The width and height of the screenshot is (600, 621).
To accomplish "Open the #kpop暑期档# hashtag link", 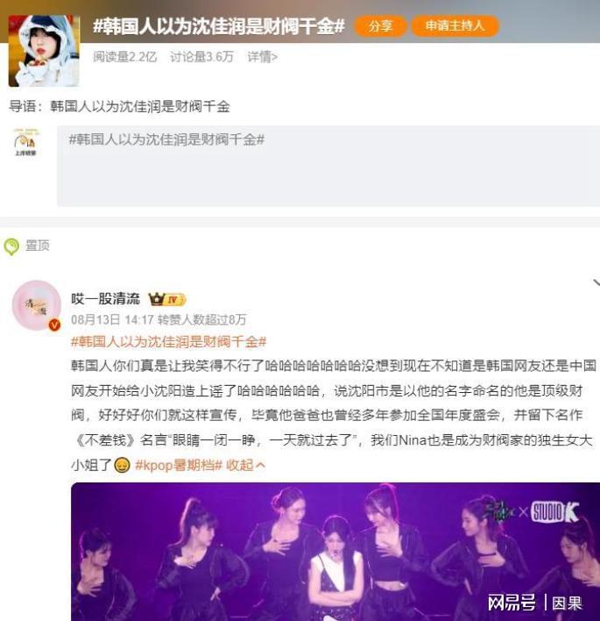I will click(x=179, y=465).
